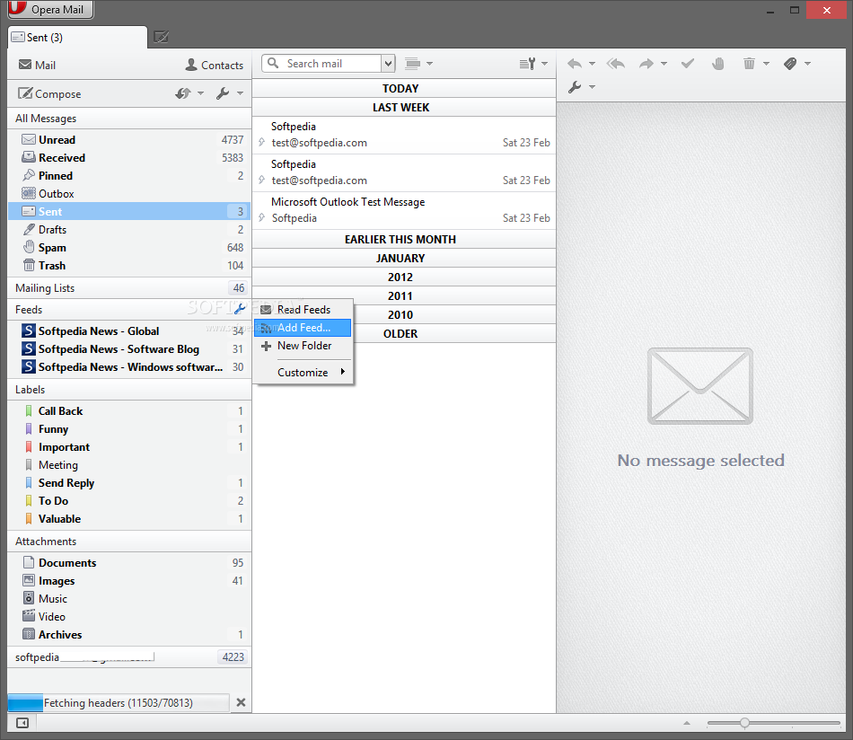Image resolution: width=853 pixels, height=740 pixels.
Task: Click the Fetching headers progress bar
Action: [x=119, y=702]
